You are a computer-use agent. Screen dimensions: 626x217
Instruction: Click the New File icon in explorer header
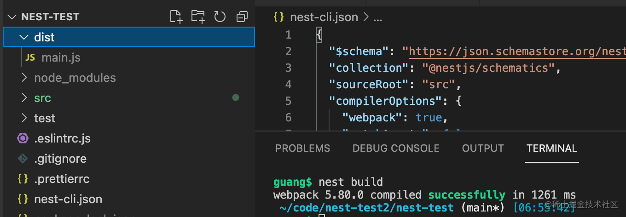(x=176, y=17)
